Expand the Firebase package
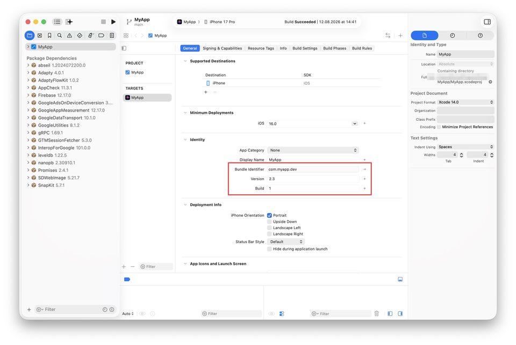The width and height of the screenshot is (516, 345). click(x=28, y=96)
